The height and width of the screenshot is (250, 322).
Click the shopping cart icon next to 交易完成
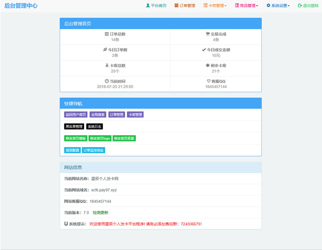(x=207, y=34)
